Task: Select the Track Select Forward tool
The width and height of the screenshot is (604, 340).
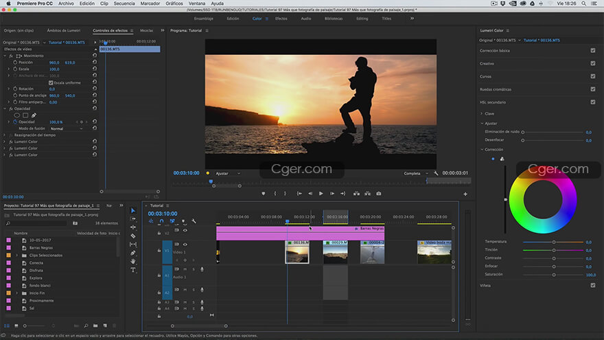Action: 133,219
